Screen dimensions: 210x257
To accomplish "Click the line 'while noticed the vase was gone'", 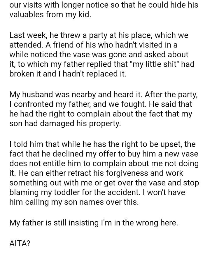I will point(99,55).
